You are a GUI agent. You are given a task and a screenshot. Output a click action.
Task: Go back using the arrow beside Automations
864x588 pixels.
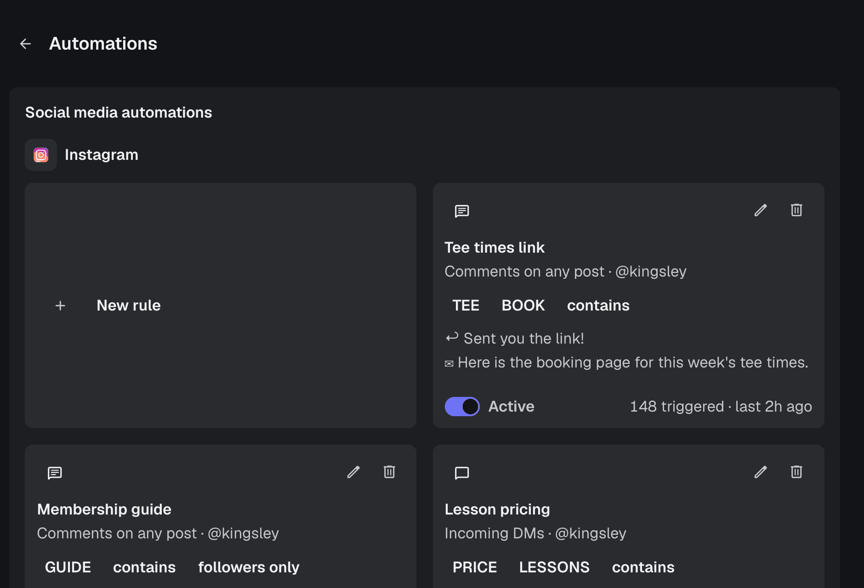(26, 44)
